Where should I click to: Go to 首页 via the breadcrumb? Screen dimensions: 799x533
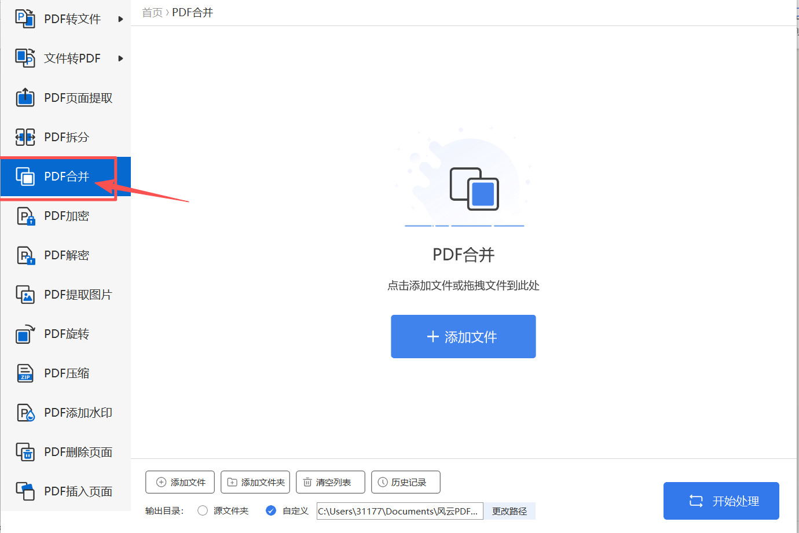pyautogui.click(x=152, y=12)
